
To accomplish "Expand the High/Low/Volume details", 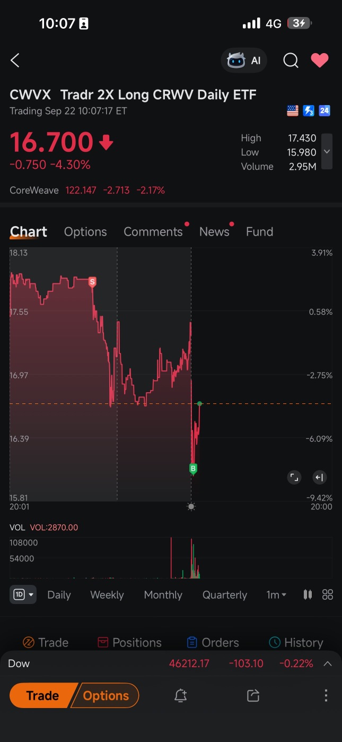I will [327, 152].
